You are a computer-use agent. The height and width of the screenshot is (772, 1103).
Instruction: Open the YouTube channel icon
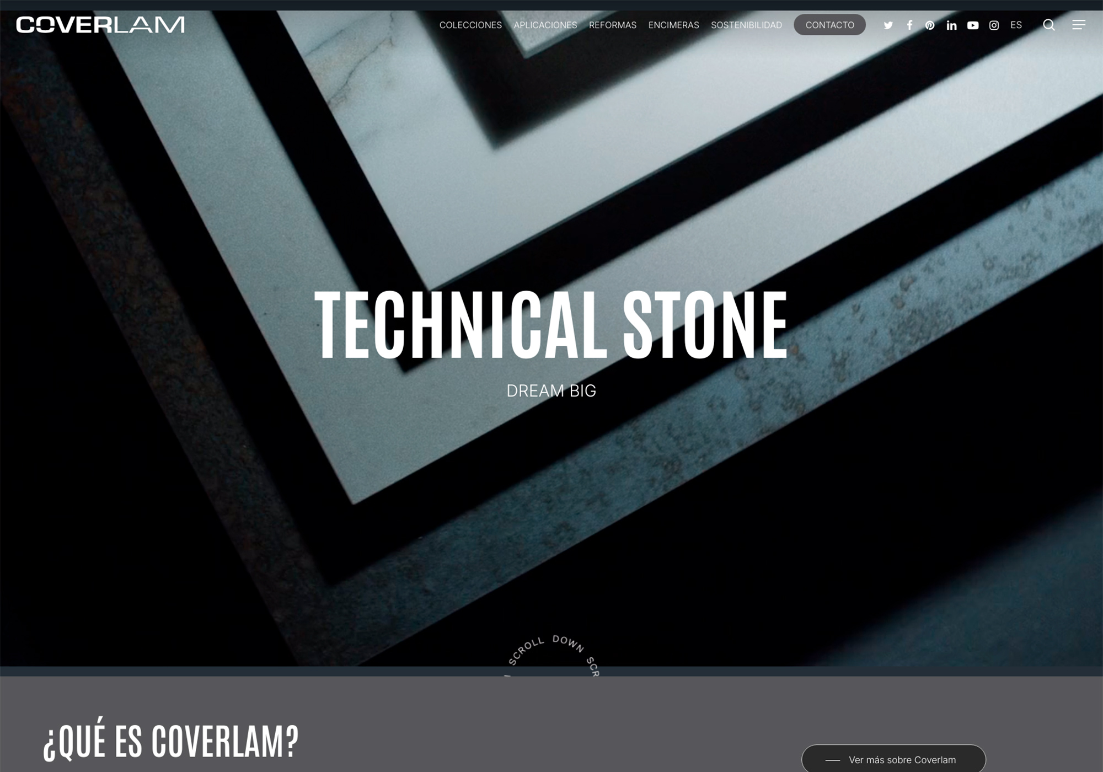[973, 25]
